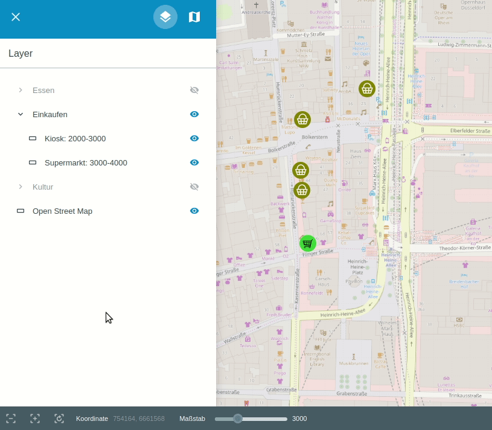Image resolution: width=492 pixels, height=430 pixels.
Task: Switch to the map view icon
Action: (194, 17)
